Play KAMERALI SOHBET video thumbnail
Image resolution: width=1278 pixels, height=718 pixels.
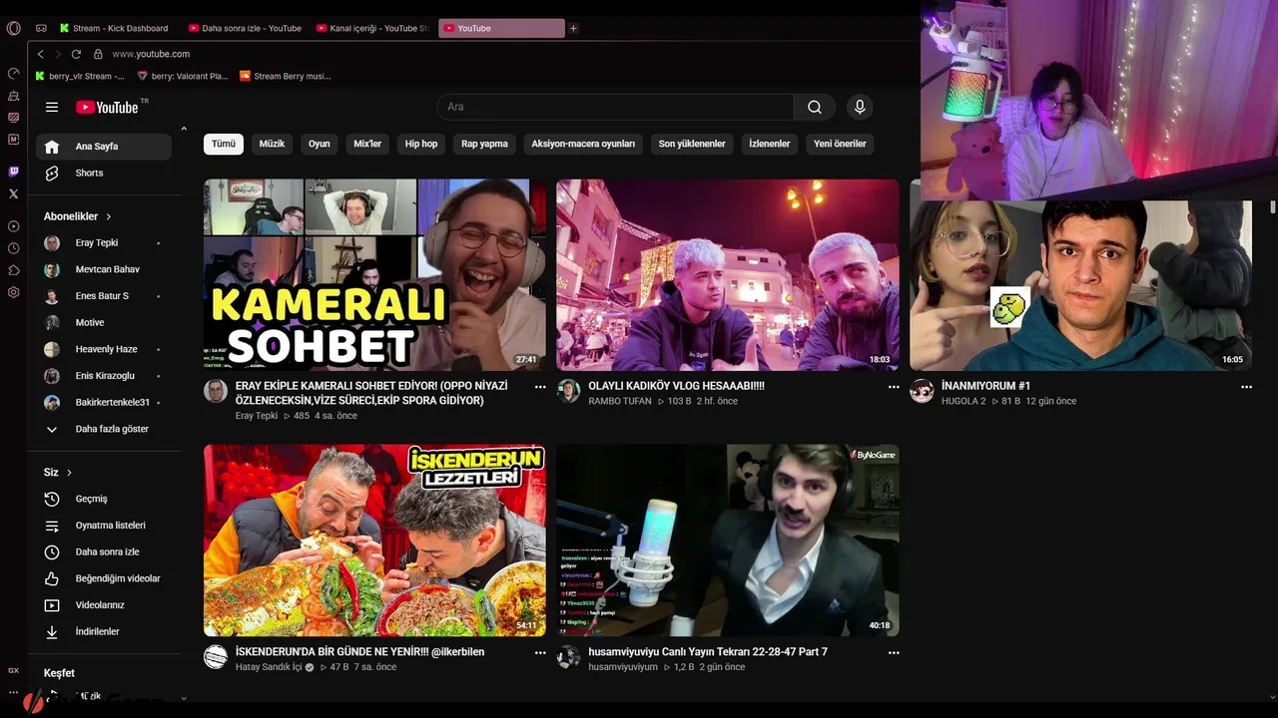point(374,275)
